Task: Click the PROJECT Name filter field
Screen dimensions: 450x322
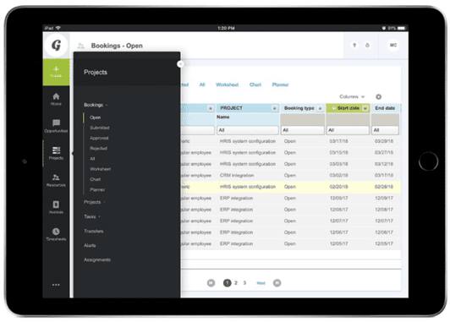Action: click(x=248, y=130)
